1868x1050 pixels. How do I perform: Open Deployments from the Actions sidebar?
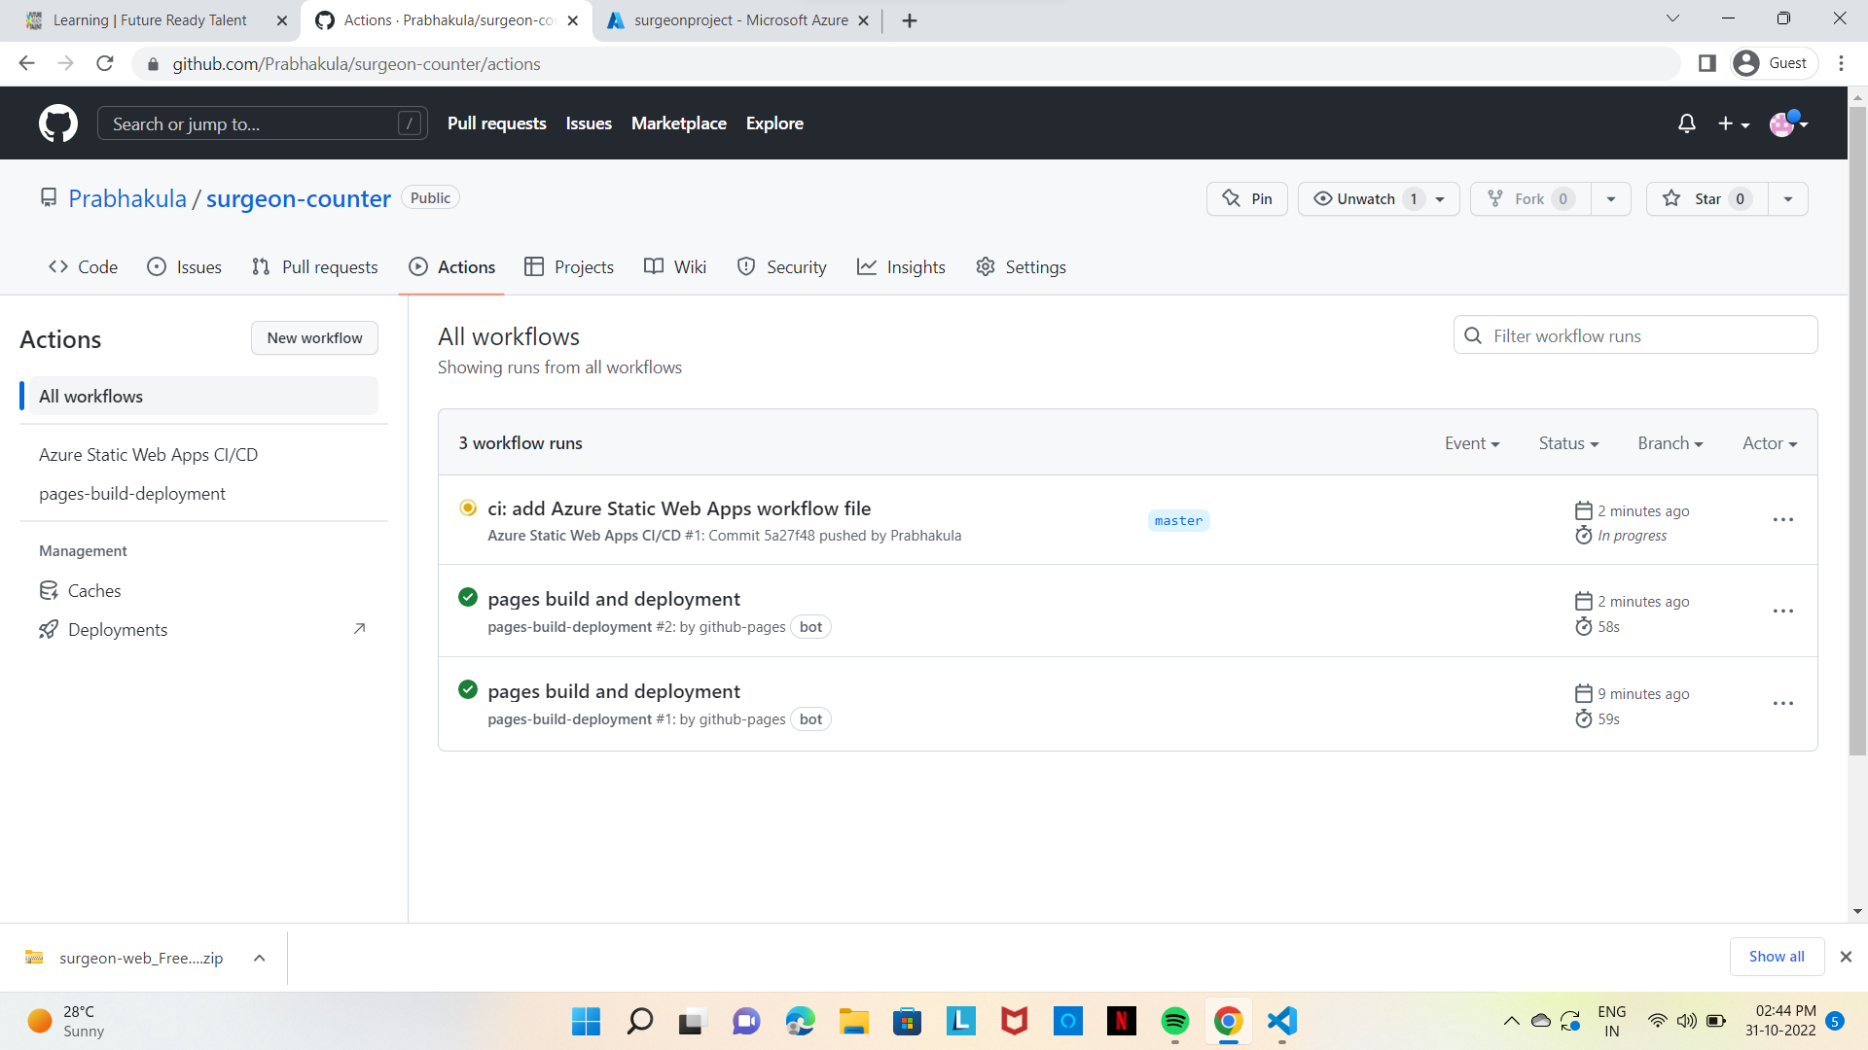coord(118,629)
